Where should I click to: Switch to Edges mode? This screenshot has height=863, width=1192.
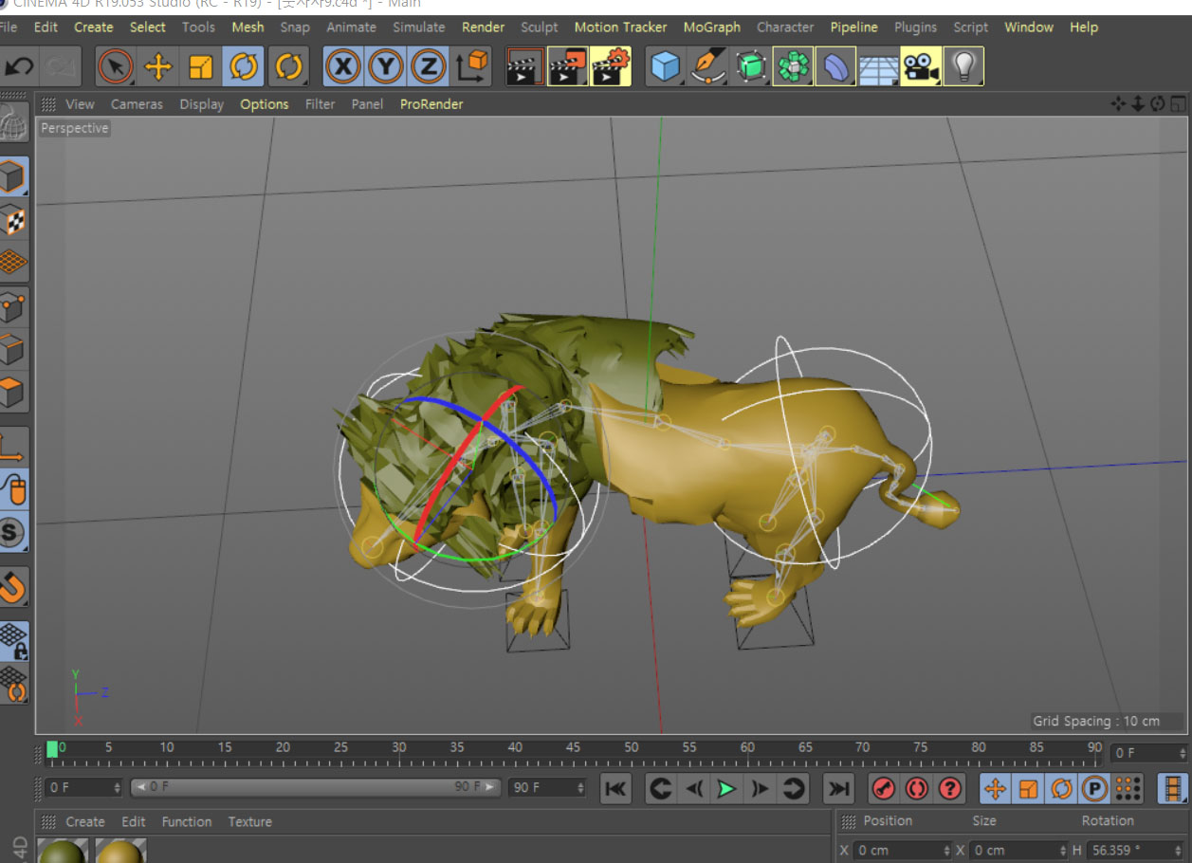click(x=13, y=350)
